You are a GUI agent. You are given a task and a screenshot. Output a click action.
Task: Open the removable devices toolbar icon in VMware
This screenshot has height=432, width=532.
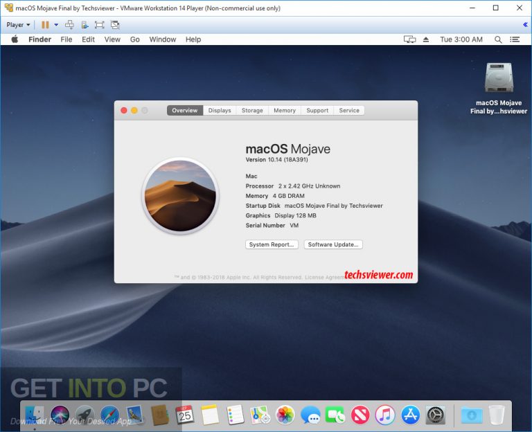tap(85, 25)
